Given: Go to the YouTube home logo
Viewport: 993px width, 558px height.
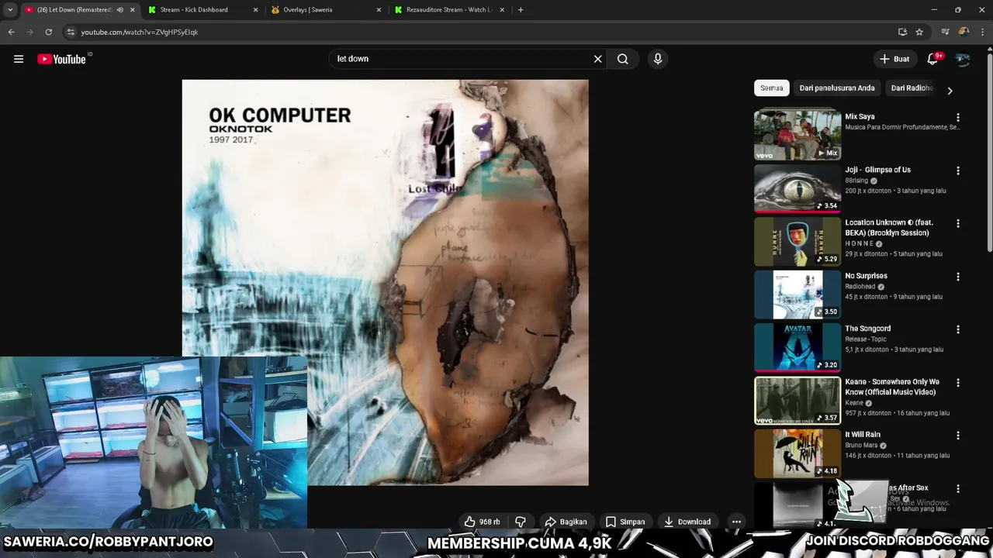Looking at the screenshot, I should 62,59.
